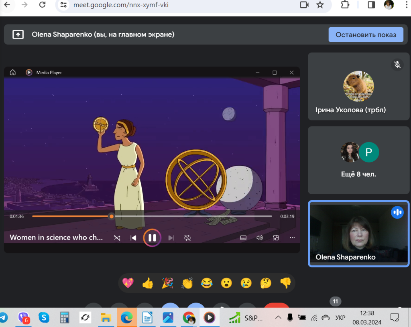Click the total duration 0:03:19

pos(287,216)
